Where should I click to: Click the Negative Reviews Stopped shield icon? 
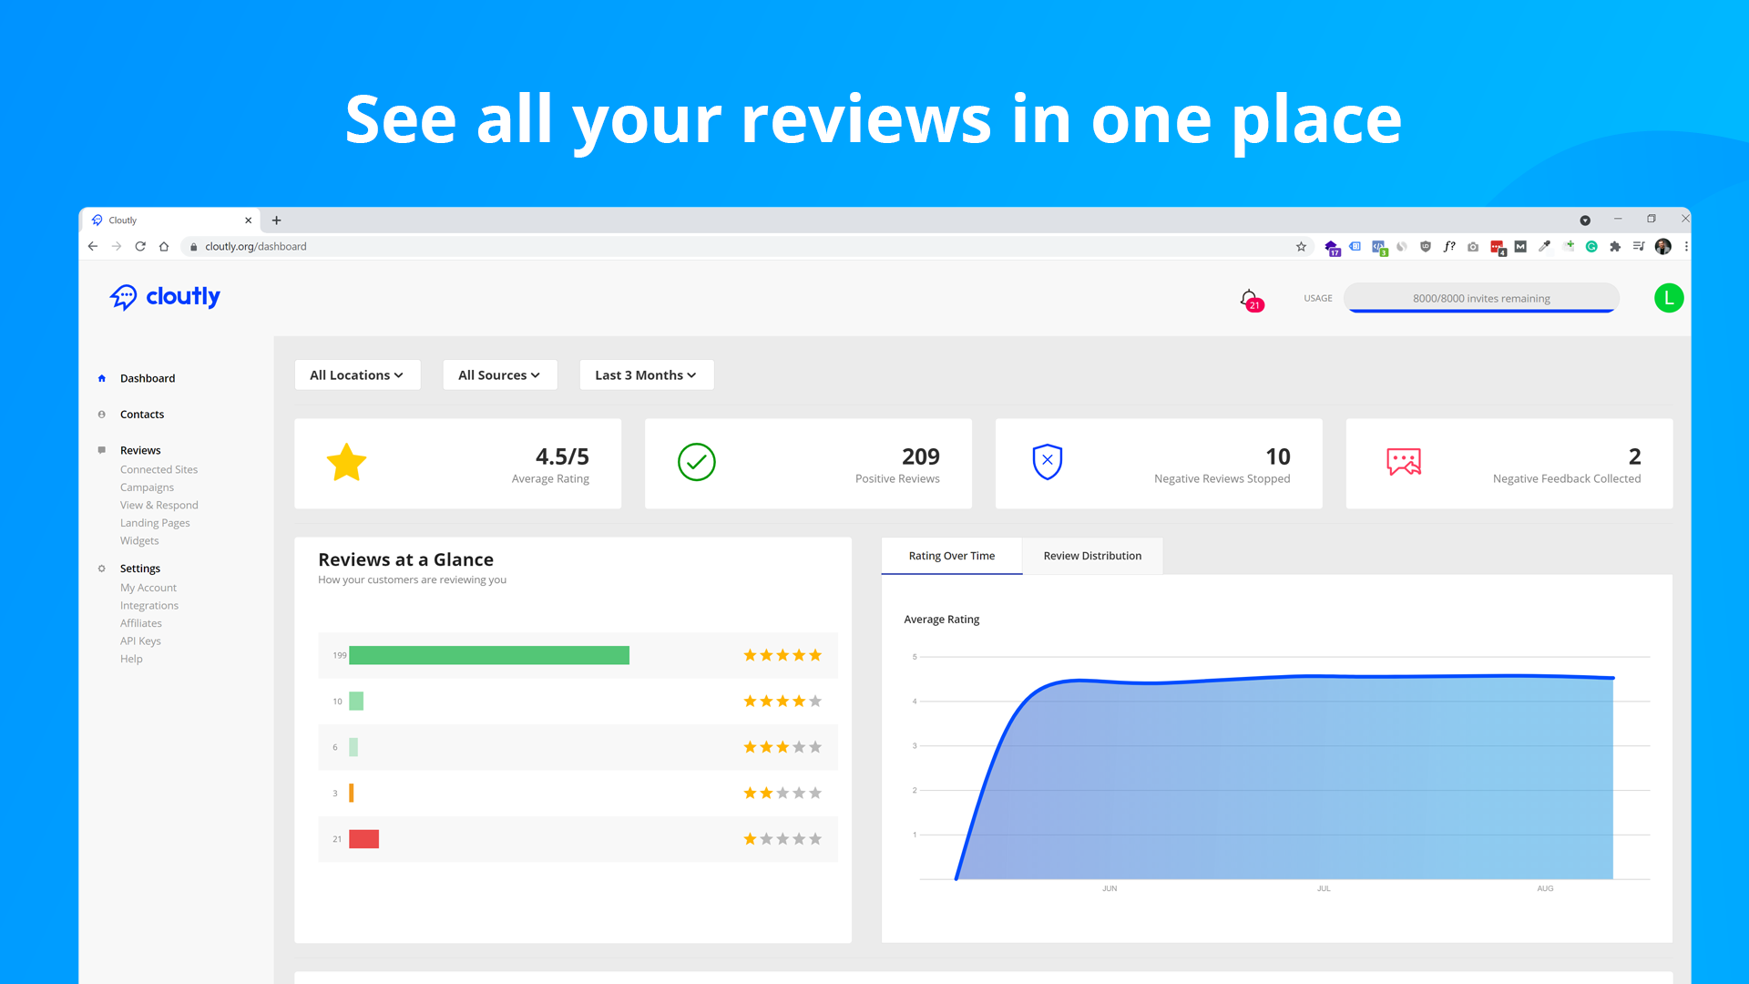tap(1047, 462)
